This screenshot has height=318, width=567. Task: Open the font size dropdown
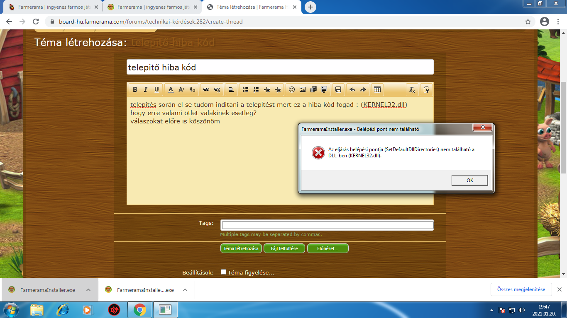coord(181,89)
